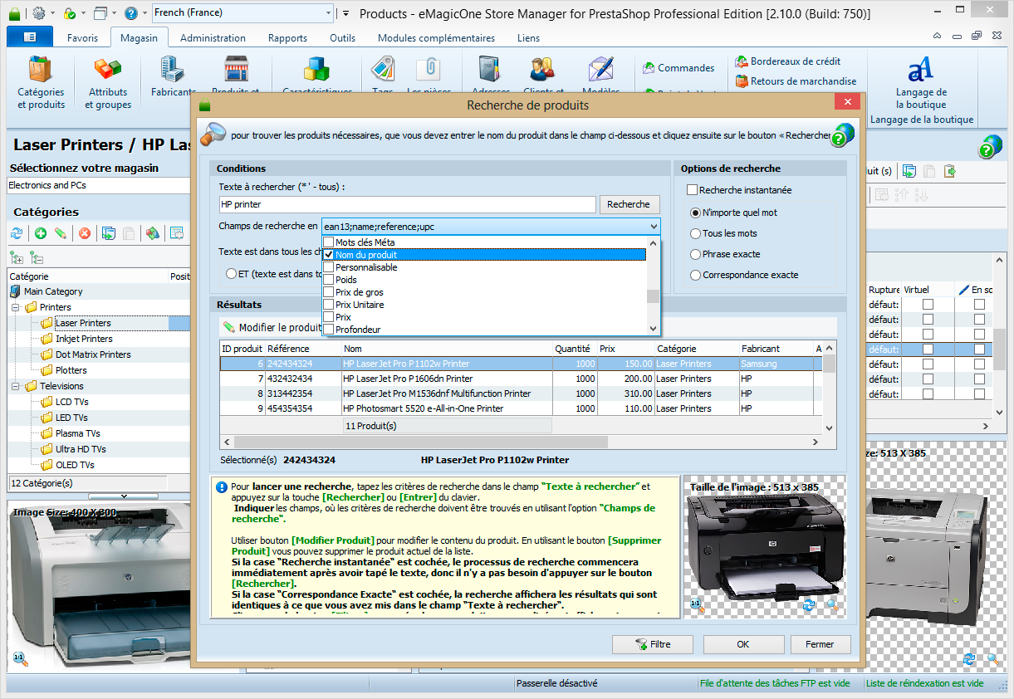Open Electronics and PCs store selector
The height and width of the screenshot is (699, 1014).
pyautogui.click(x=100, y=185)
